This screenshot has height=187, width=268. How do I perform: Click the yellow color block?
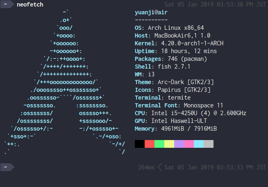click(x=169, y=144)
